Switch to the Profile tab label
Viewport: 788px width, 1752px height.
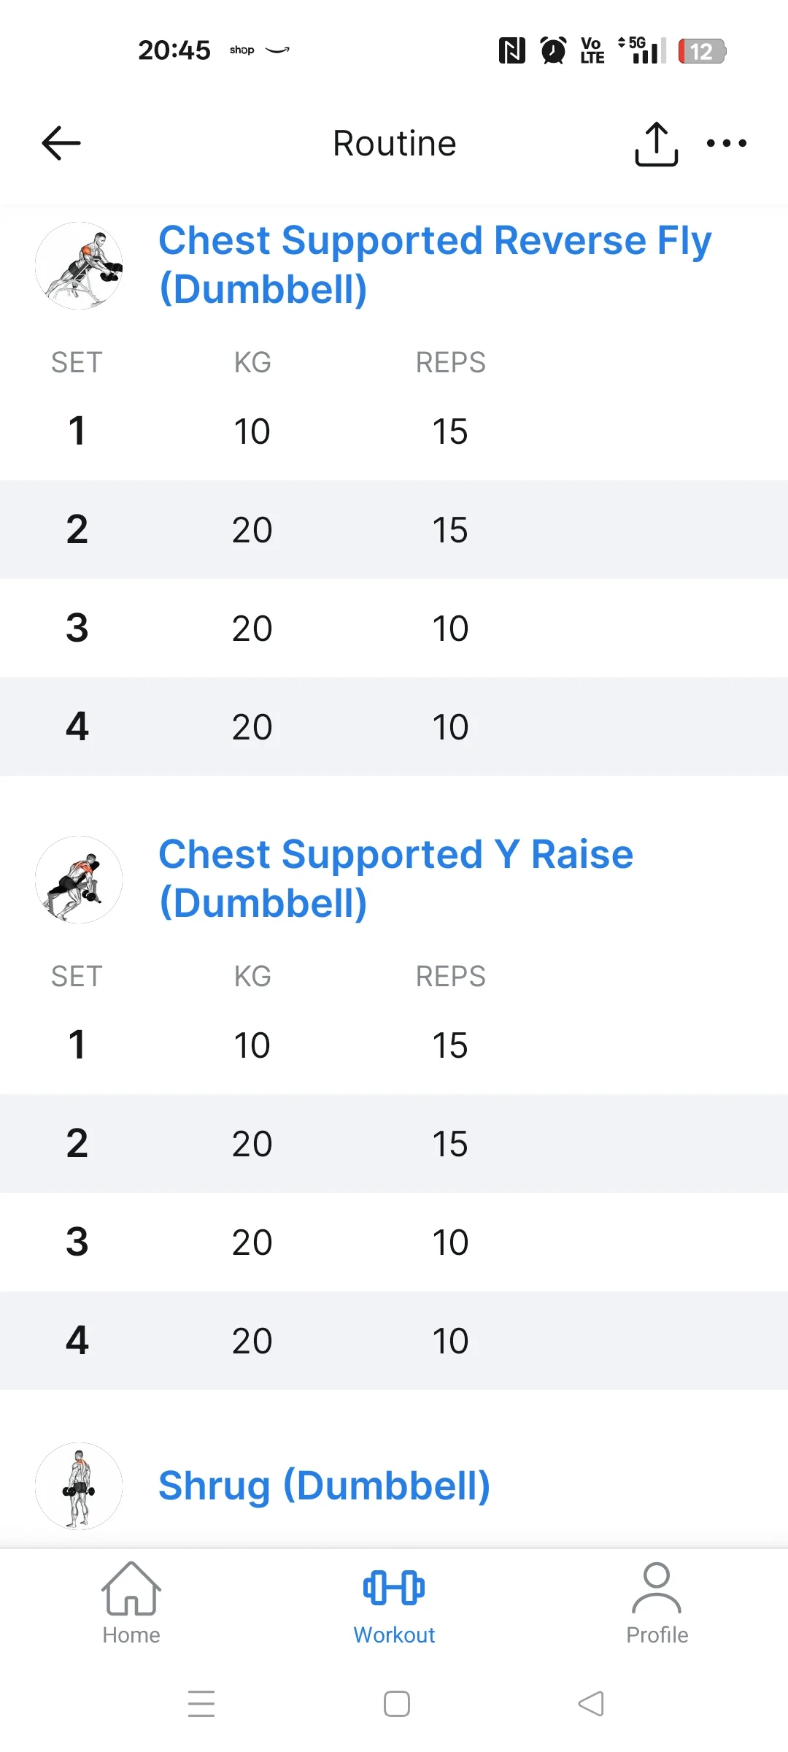(657, 1635)
